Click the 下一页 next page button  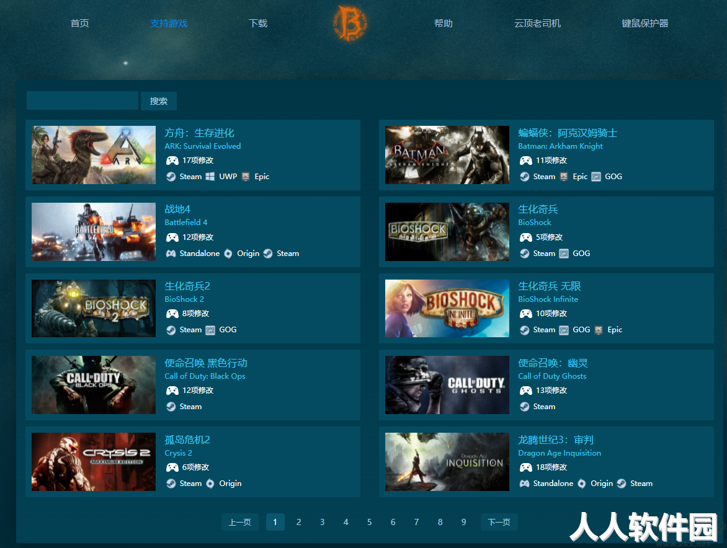pos(499,522)
